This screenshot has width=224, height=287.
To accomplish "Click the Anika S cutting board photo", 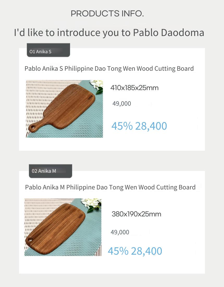I will 65,109.
